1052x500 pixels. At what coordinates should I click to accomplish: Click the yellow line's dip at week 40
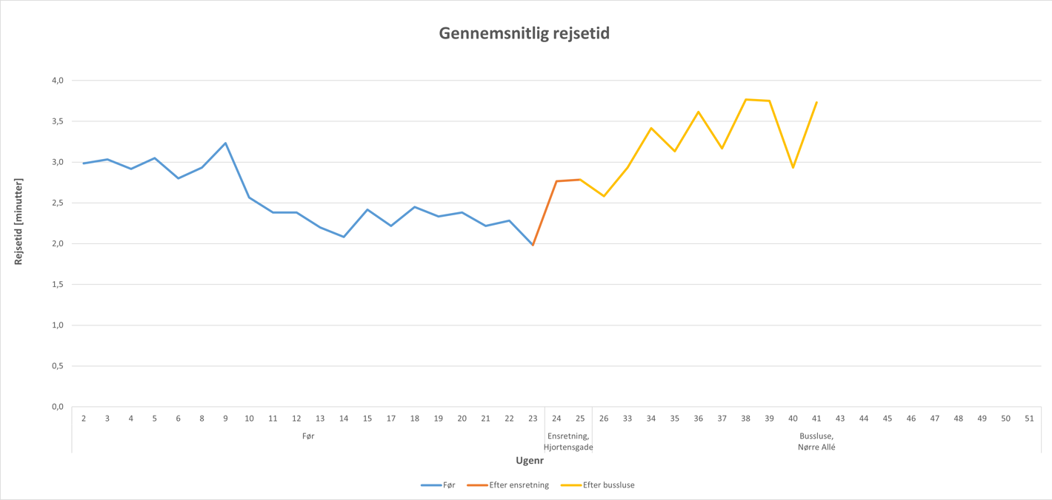(x=793, y=167)
